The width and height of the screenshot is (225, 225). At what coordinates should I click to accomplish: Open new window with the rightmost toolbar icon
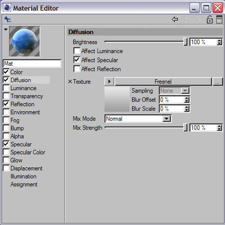coord(219,20)
